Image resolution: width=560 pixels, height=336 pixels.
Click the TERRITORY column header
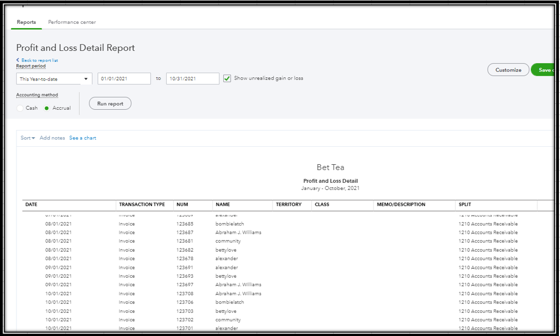click(x=289, y=205)
